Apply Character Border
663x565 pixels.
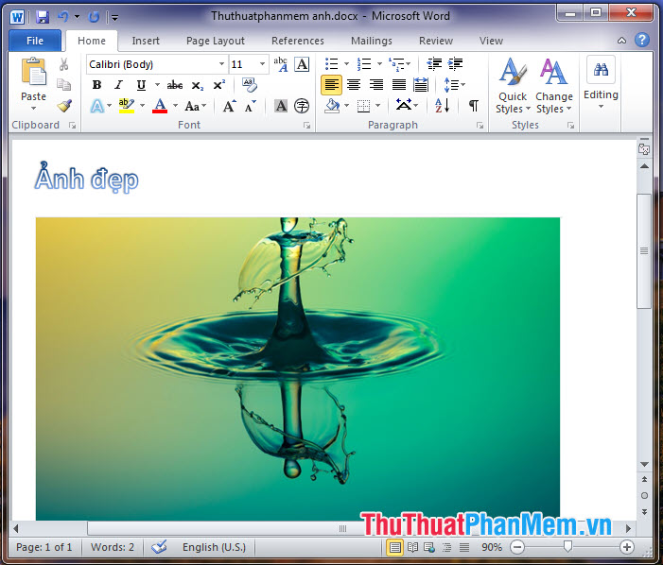pos(302,64)
